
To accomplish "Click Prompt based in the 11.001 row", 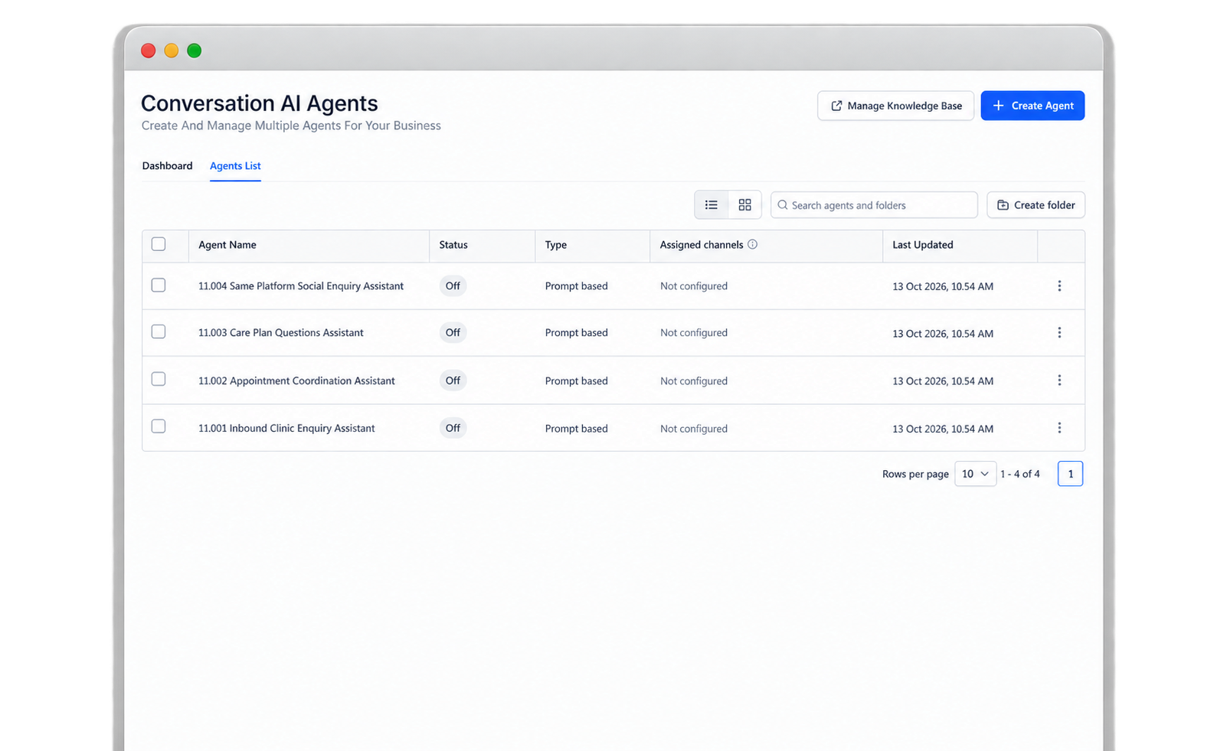I will pyautogui.click(x=577, y=429).
